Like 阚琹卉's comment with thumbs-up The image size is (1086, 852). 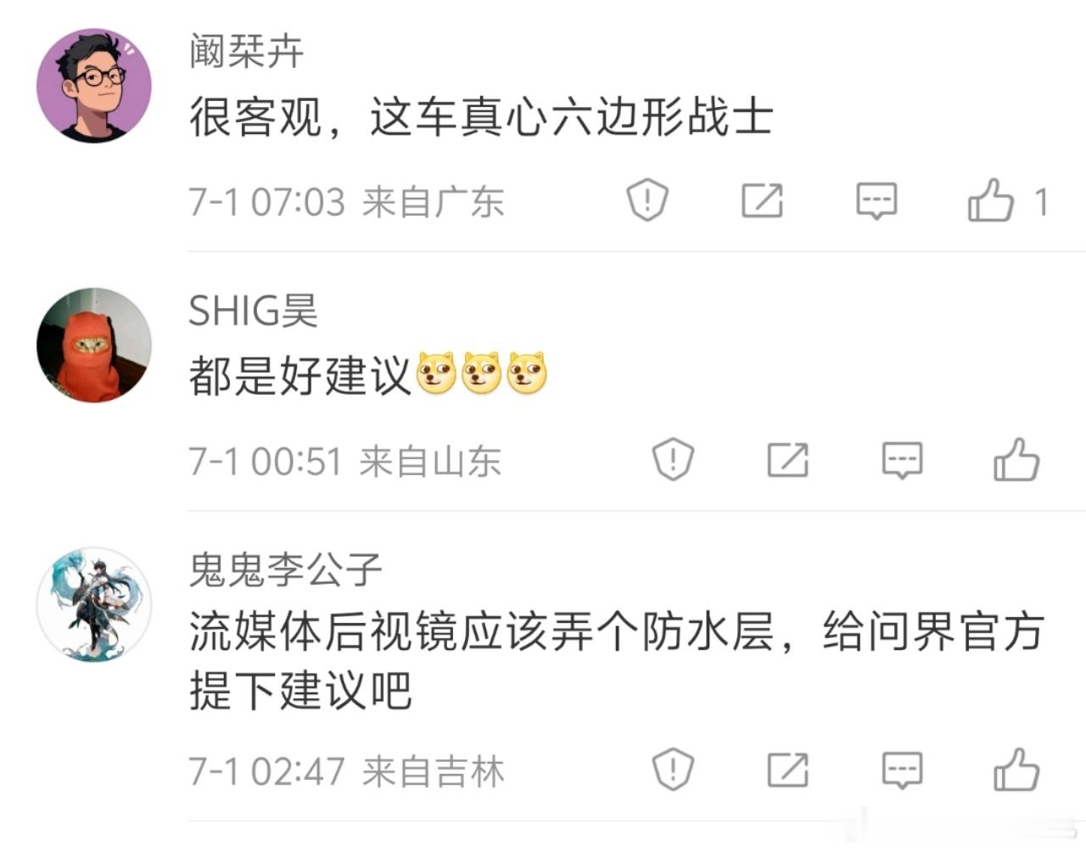pyautogui.click(x=990, y=200)
